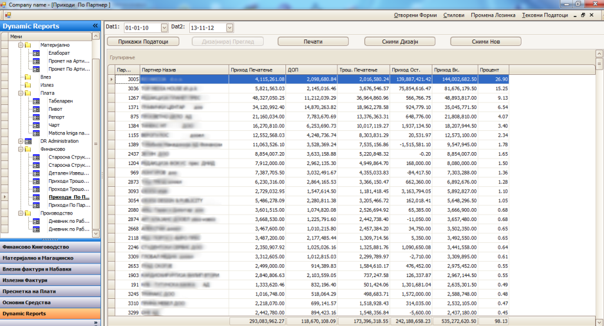The width and height of the screenshot is (604, 326).
Task: Click the Детален Извеш... report icon
Action: (36, 173)
